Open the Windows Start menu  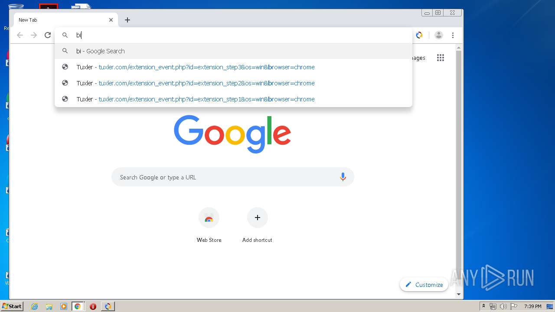tap(12, 306)
